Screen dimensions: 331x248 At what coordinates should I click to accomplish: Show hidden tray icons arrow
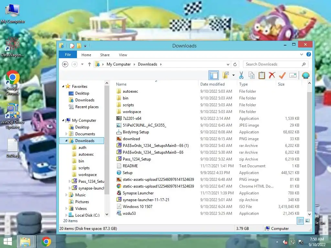[277, 242]
